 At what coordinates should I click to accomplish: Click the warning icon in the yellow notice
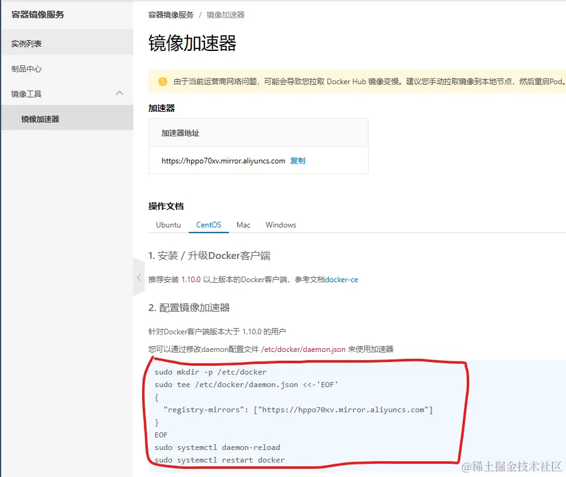click(x=163, y=82)
